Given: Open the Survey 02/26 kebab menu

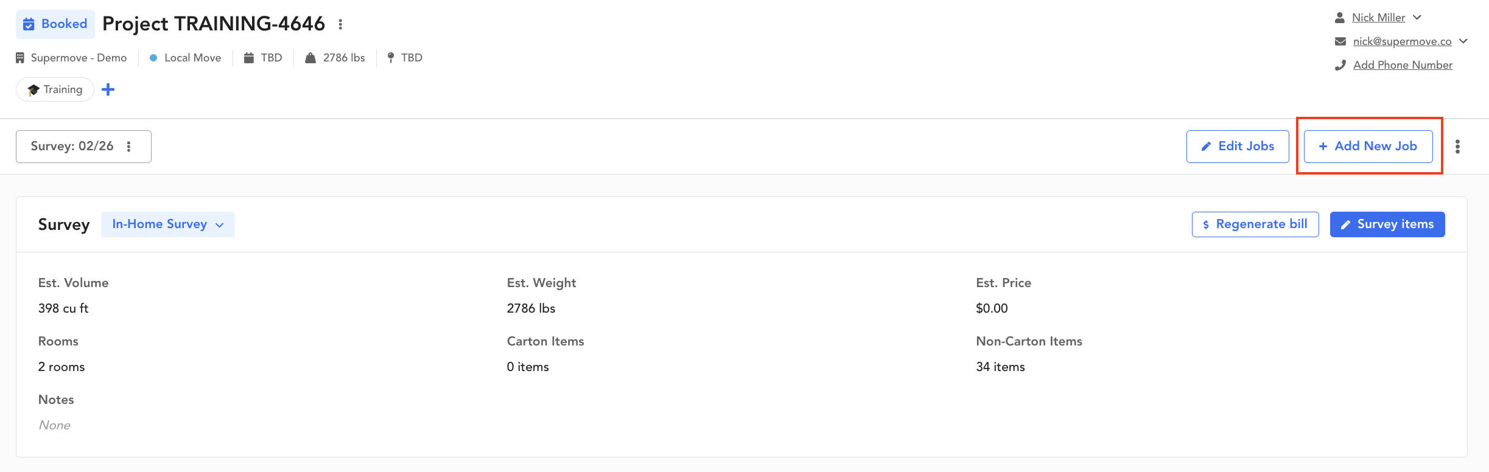Looking at the screenshot, I should [128, 147].
